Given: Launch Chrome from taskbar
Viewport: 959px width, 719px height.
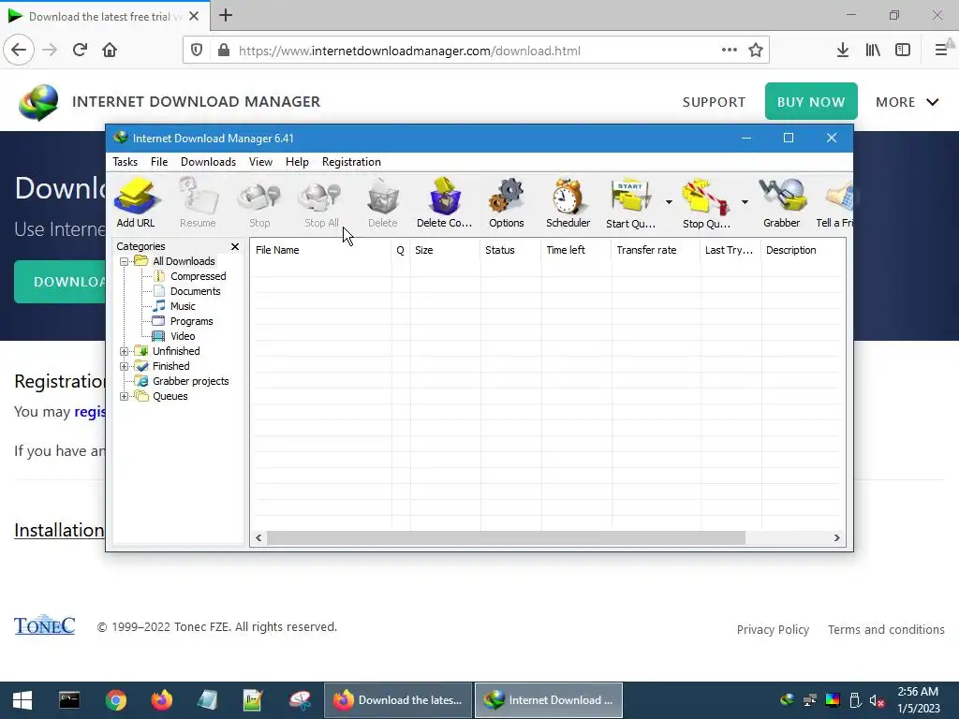Looking at the screenshot, I should [x=115, y=700].
